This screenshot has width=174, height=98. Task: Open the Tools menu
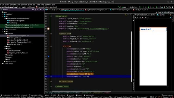click(38, 5)
